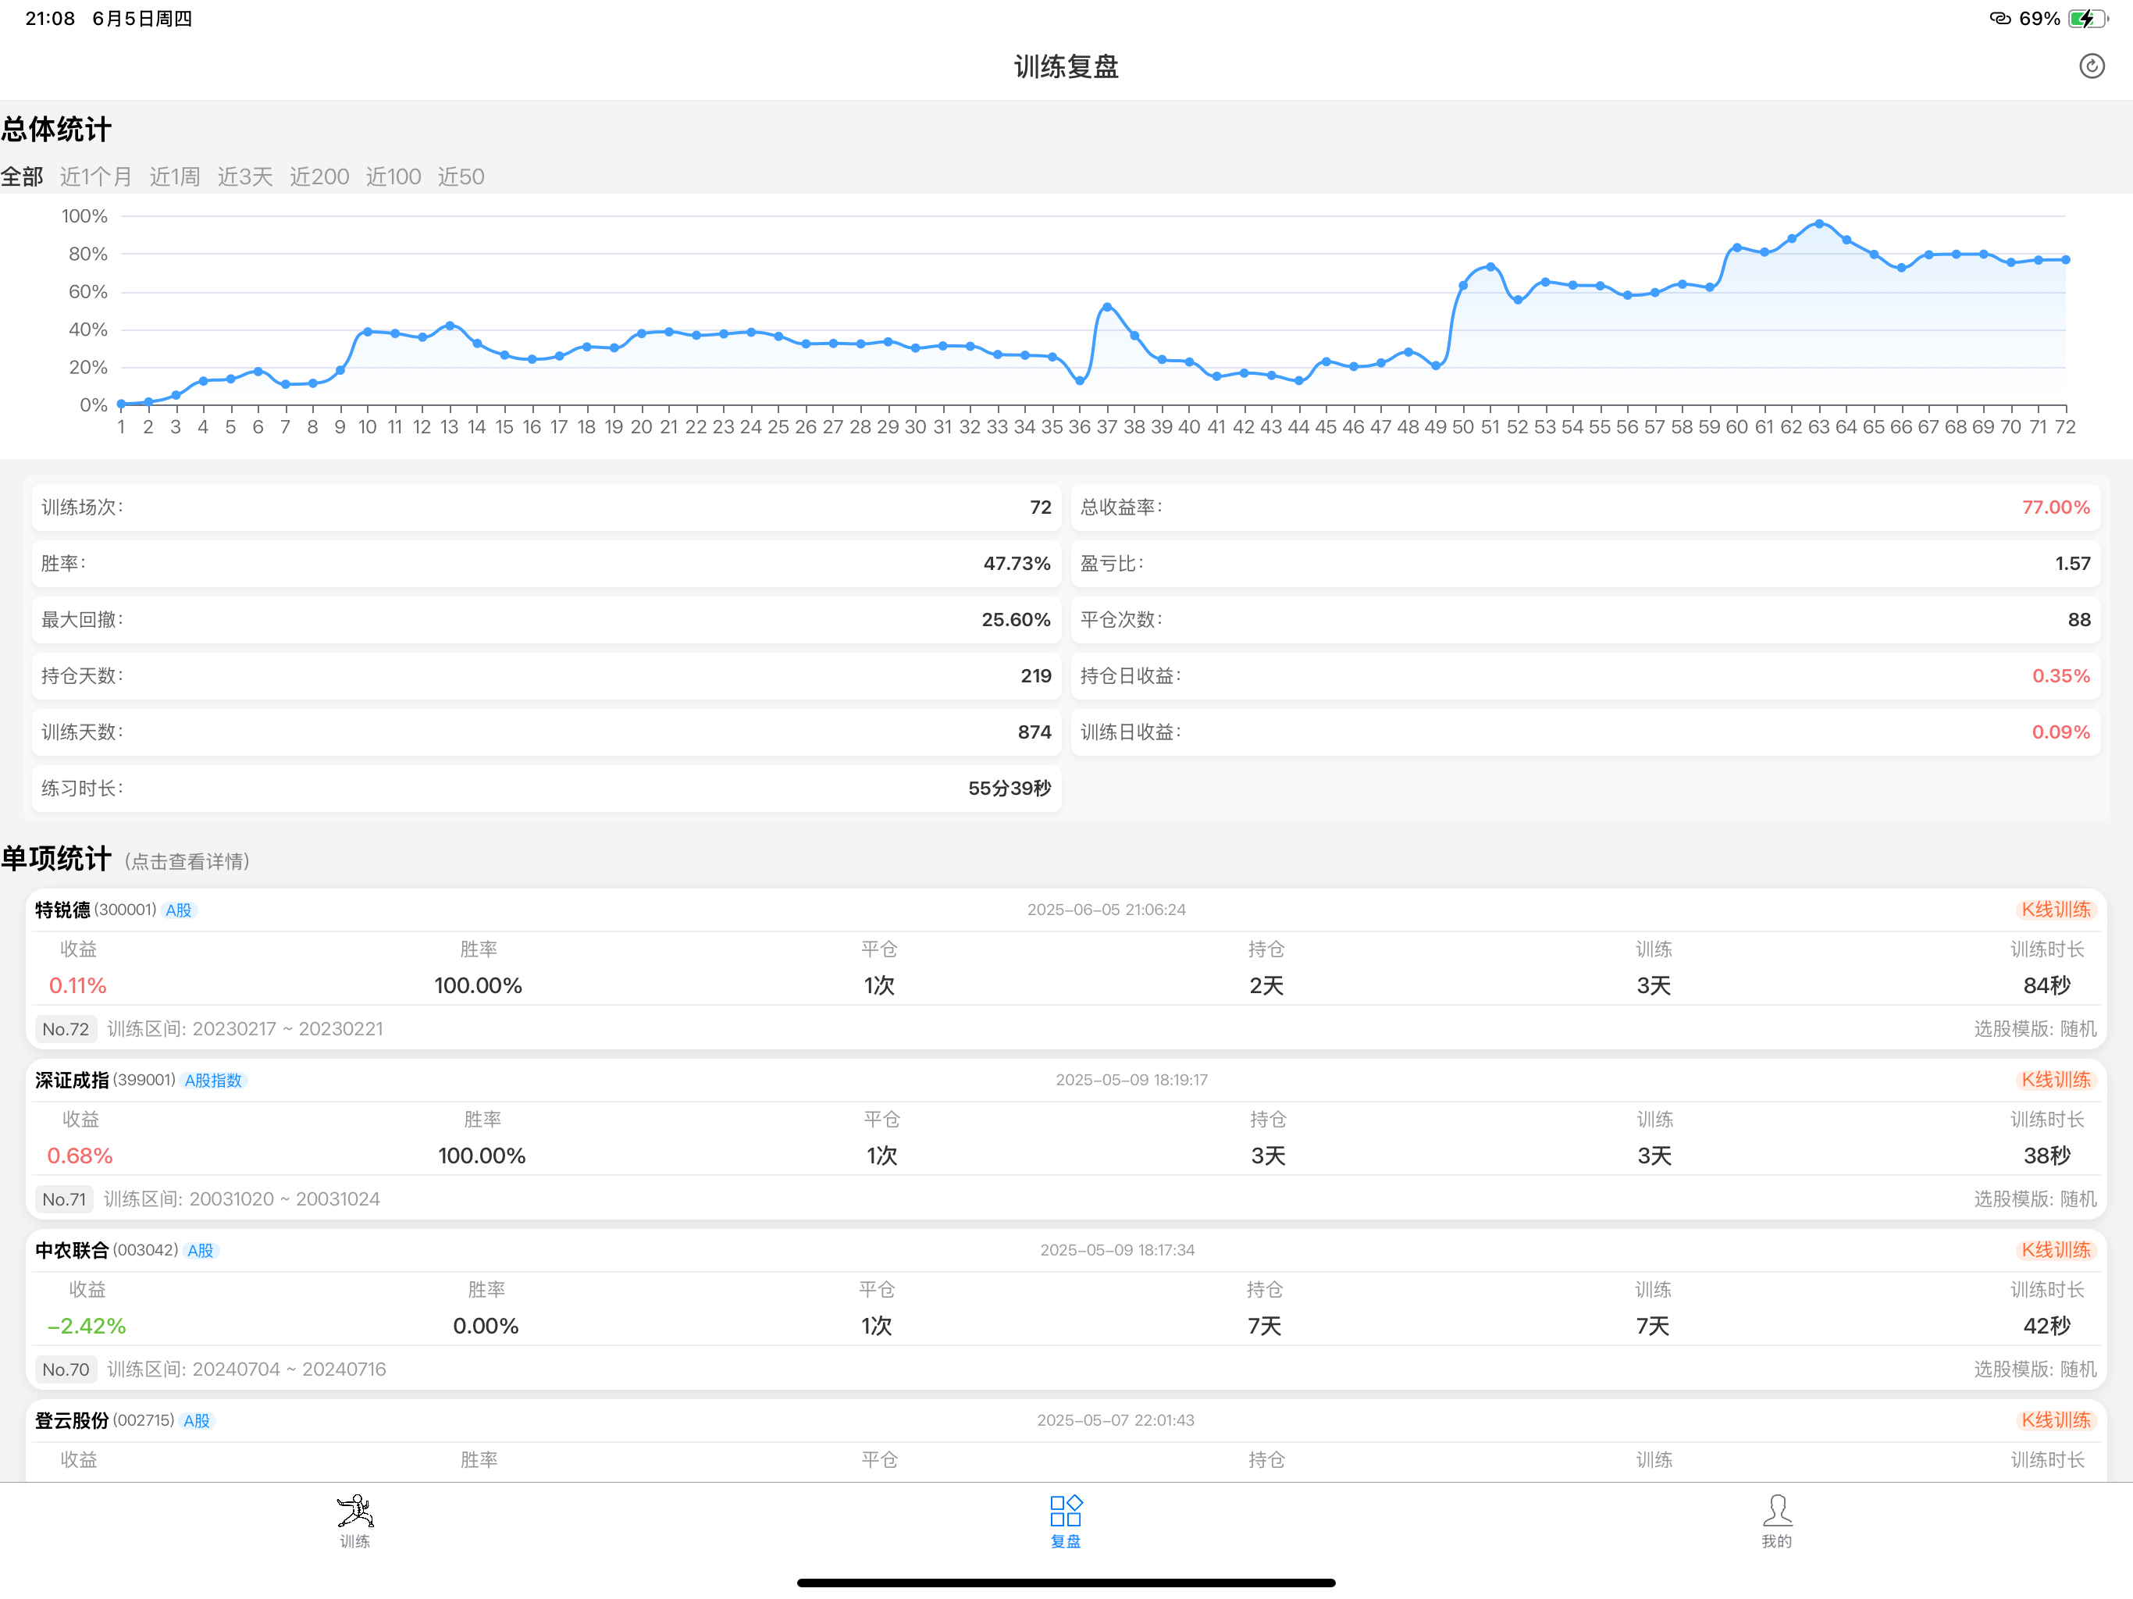Tap the hotspot link icon in status bar
The image size is (2133, 1599).
coord(2001,18)
